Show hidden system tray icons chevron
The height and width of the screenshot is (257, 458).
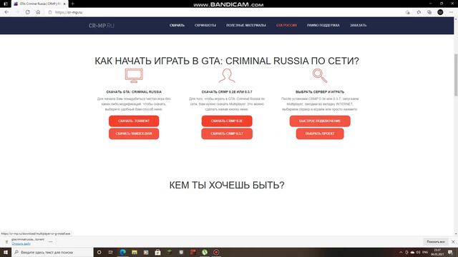[x=401, y=252]
